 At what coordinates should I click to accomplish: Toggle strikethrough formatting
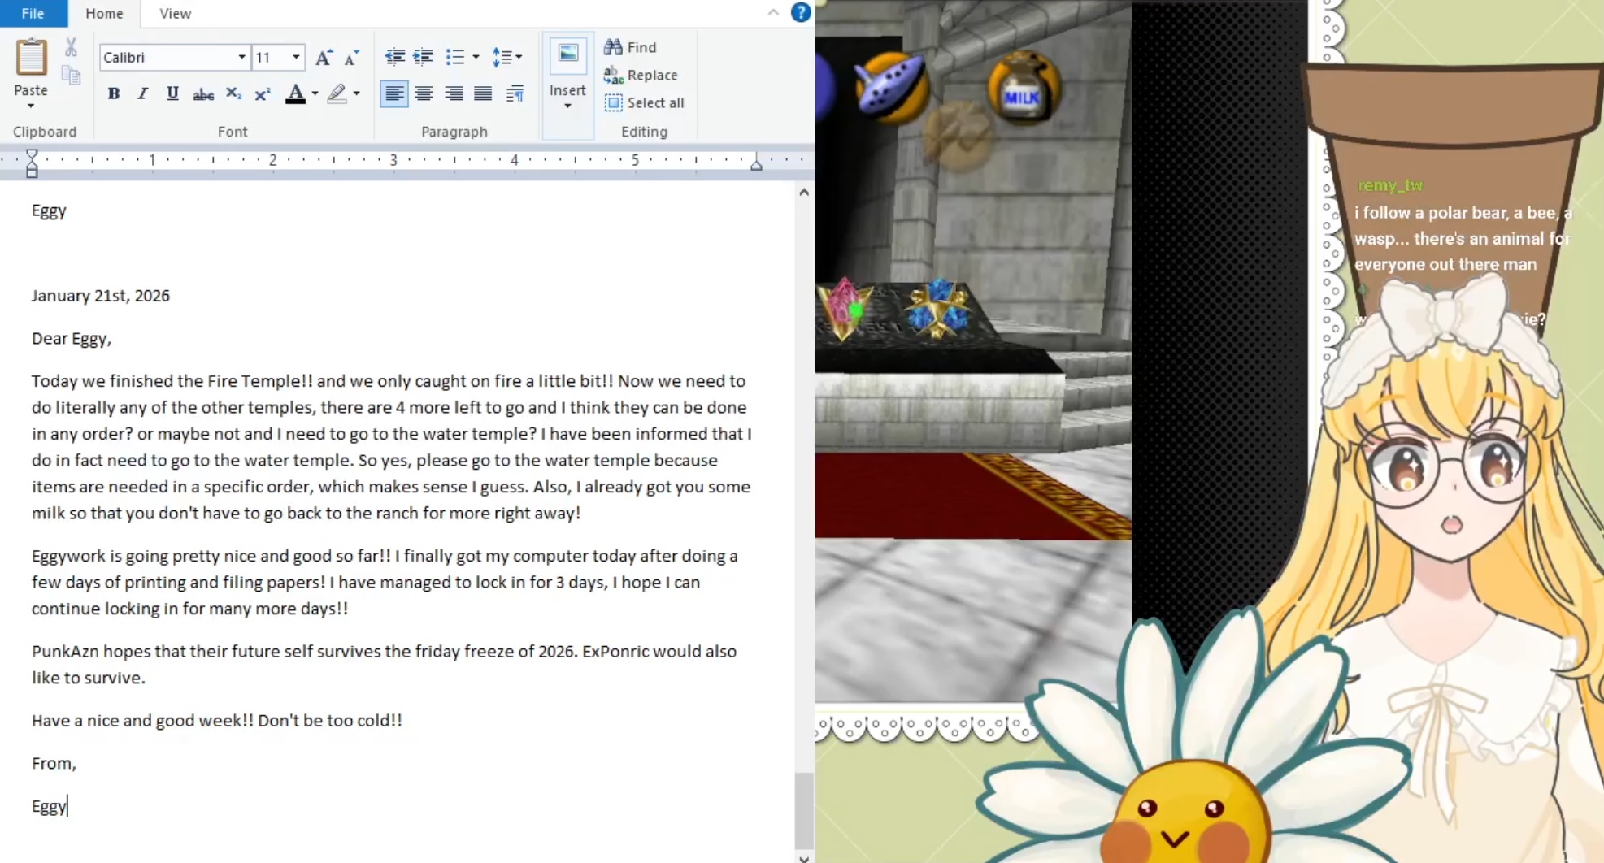[203, 94]
